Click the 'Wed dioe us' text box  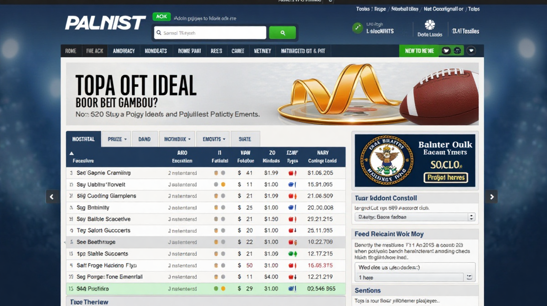point(415,267)
